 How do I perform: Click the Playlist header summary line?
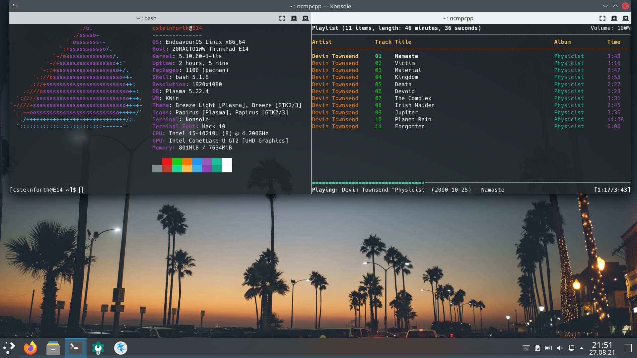pyautogui.click(x=396, y=28)
